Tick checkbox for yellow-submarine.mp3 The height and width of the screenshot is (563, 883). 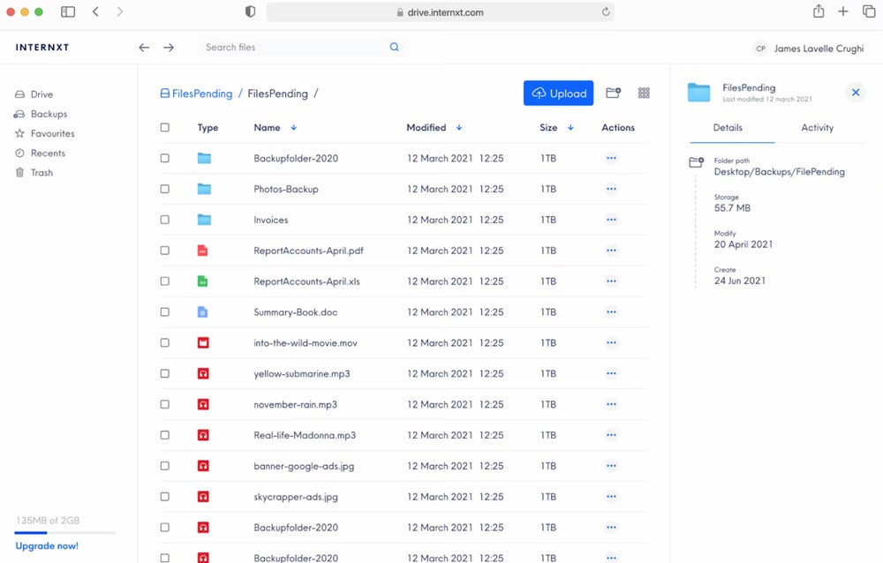pos(165,374)
